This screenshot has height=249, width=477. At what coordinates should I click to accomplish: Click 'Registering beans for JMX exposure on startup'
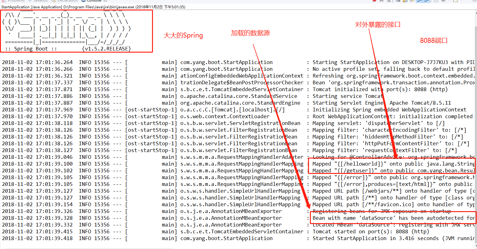[382, 211]
